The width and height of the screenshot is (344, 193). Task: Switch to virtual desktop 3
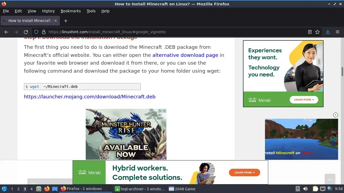tap(25, 189)
